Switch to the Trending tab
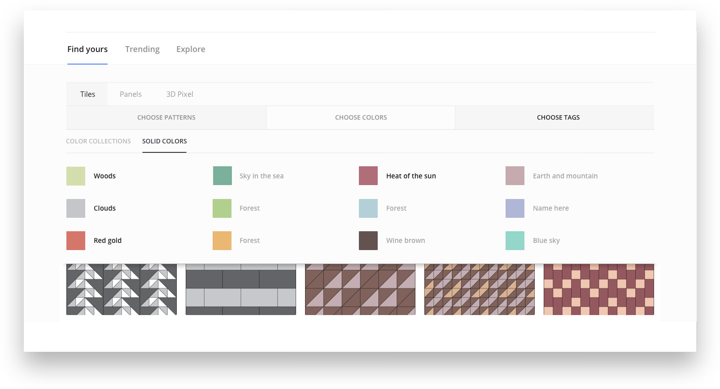 pyautogui.click(x=142, y=49)
